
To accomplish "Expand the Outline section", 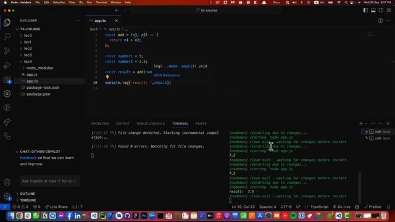I will (x=27, y=194).
